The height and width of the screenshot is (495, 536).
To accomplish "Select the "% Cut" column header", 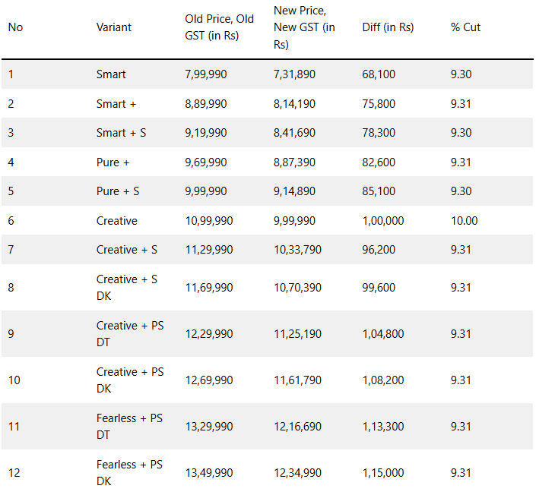I will click(465, 27).
